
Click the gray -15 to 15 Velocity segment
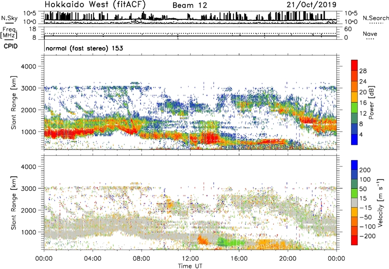(x=354, y=202)
